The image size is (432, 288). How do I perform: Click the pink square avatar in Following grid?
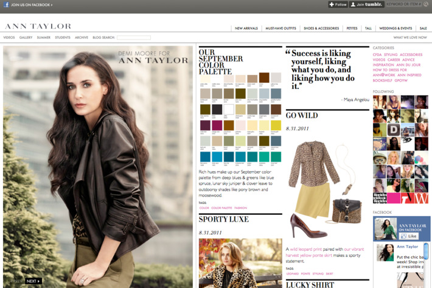(394, 198)
